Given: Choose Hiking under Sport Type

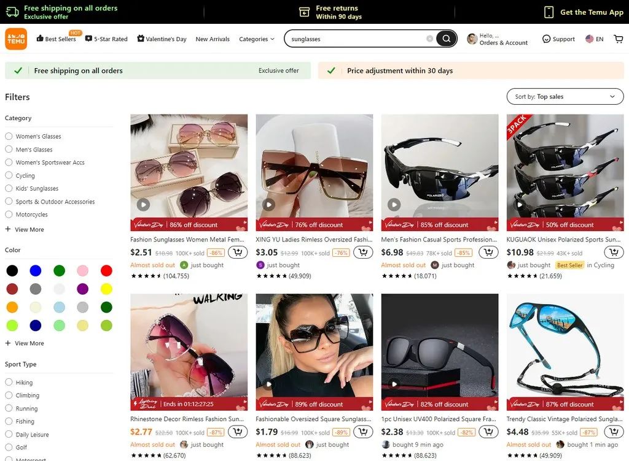Looking at the screenshot, I should (9, 382).
